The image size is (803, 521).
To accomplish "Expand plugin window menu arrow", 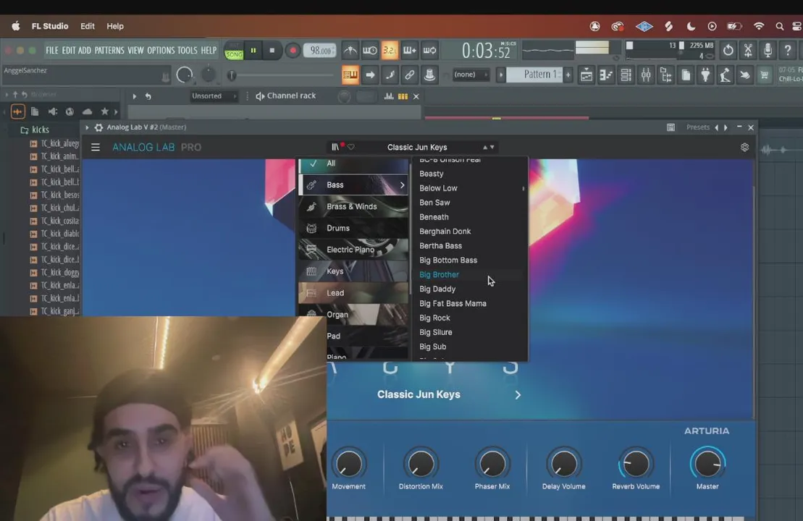I will click(x=87, y=127).
